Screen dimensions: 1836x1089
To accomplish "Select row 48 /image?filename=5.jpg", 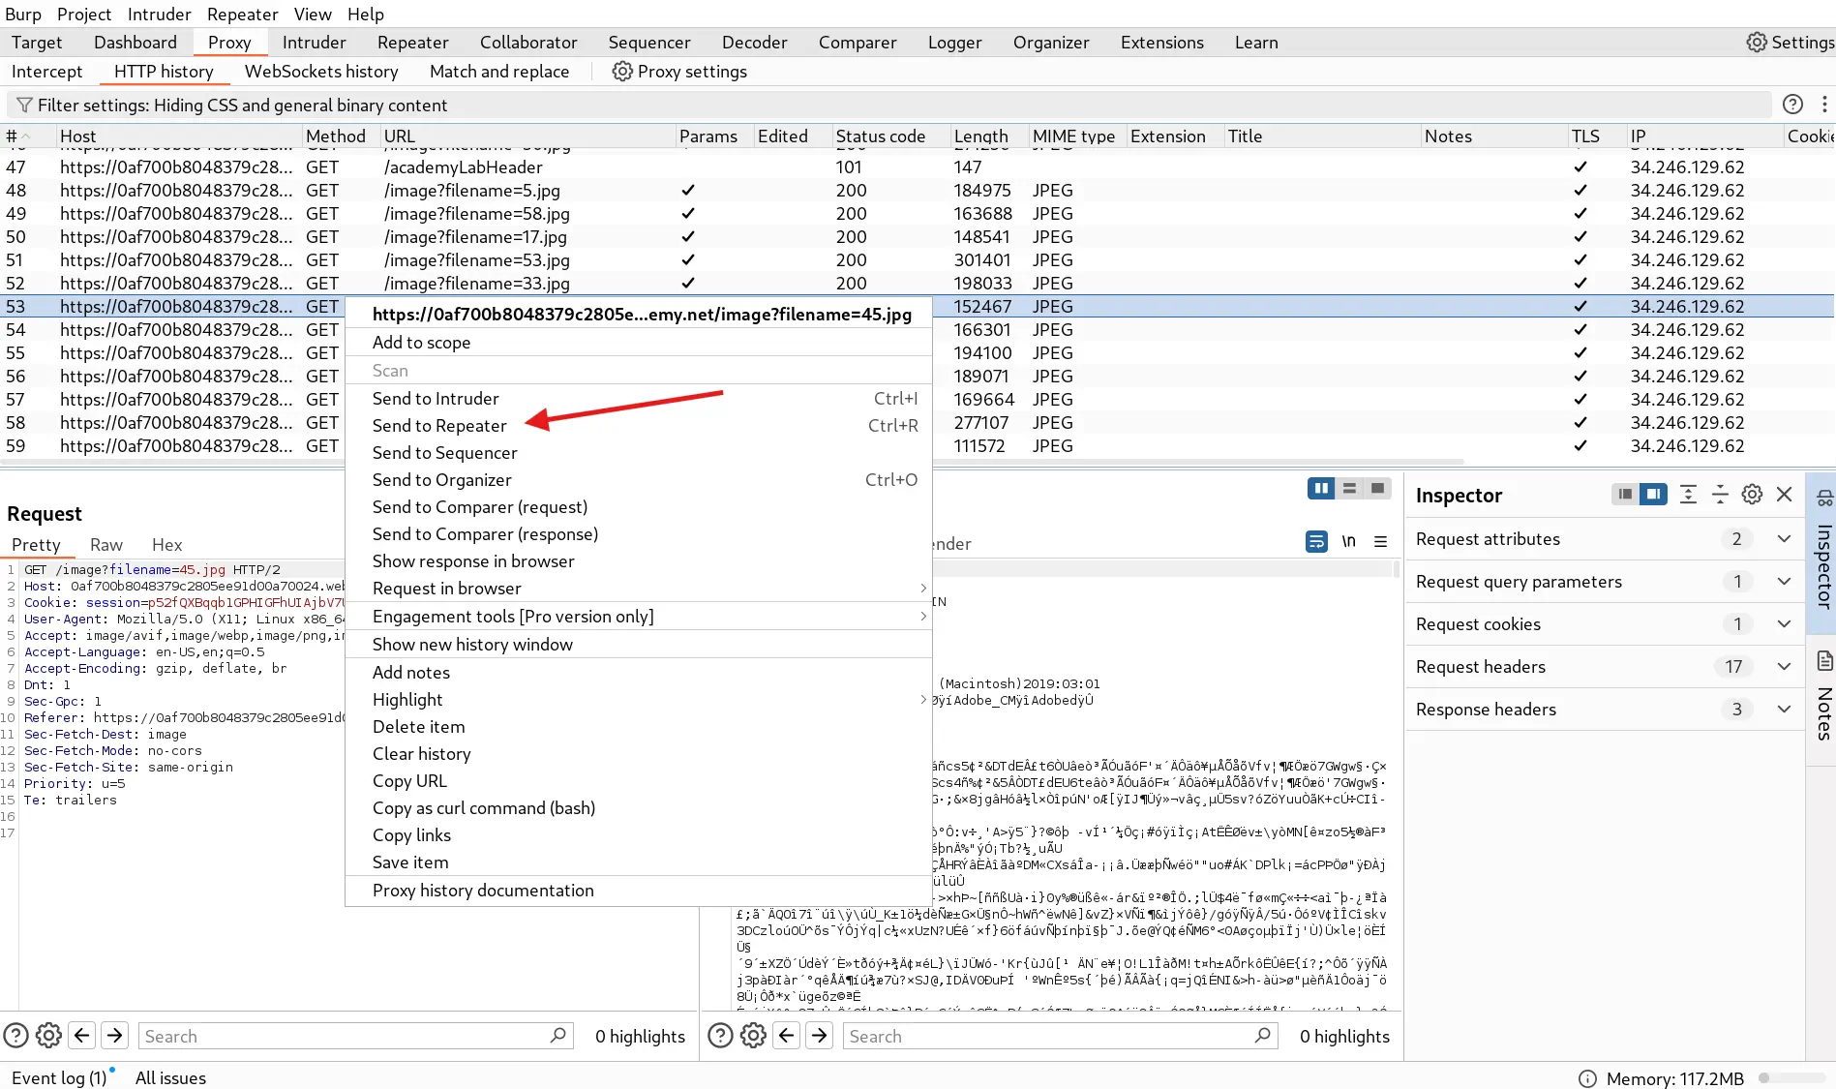I will click(918, 190).
